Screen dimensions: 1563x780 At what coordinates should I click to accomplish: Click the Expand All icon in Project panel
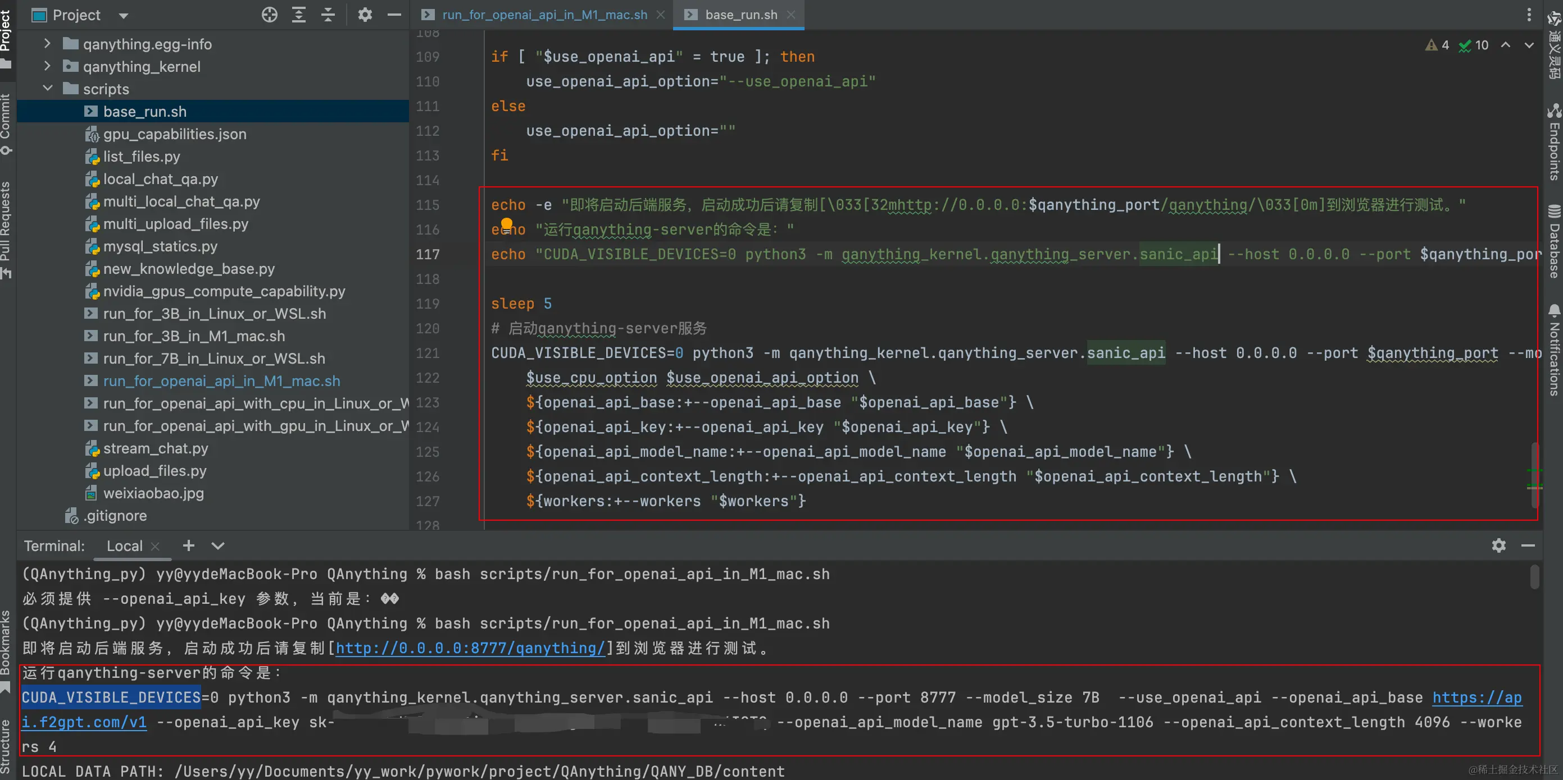[298, 15]
